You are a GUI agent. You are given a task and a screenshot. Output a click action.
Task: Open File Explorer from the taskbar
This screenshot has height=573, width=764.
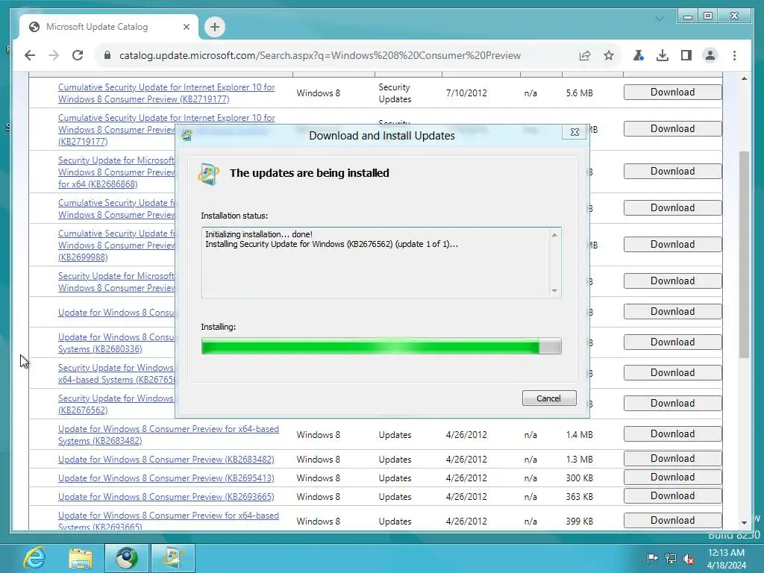81,558
